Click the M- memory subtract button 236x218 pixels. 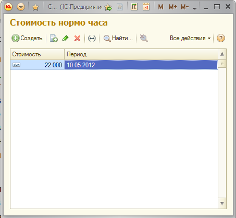pos(184,7)
